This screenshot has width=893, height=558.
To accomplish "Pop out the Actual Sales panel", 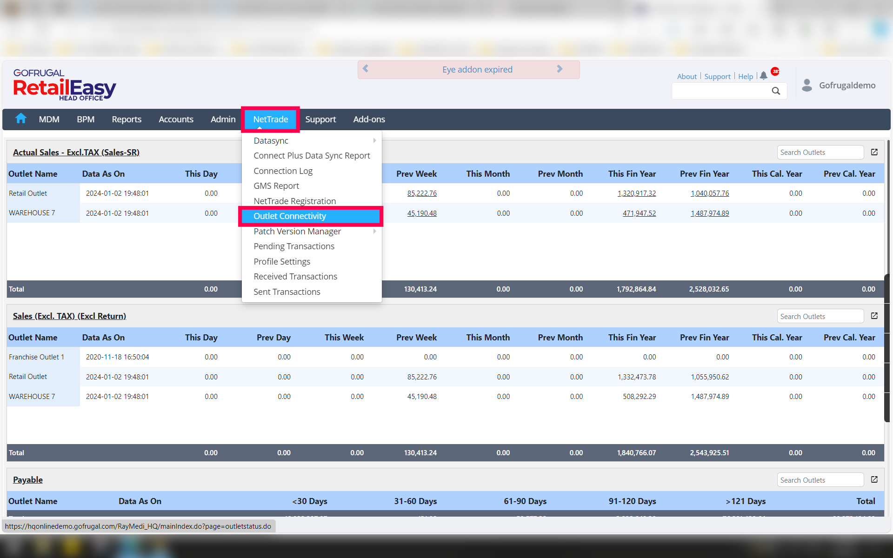I will [x=874, y=152].
